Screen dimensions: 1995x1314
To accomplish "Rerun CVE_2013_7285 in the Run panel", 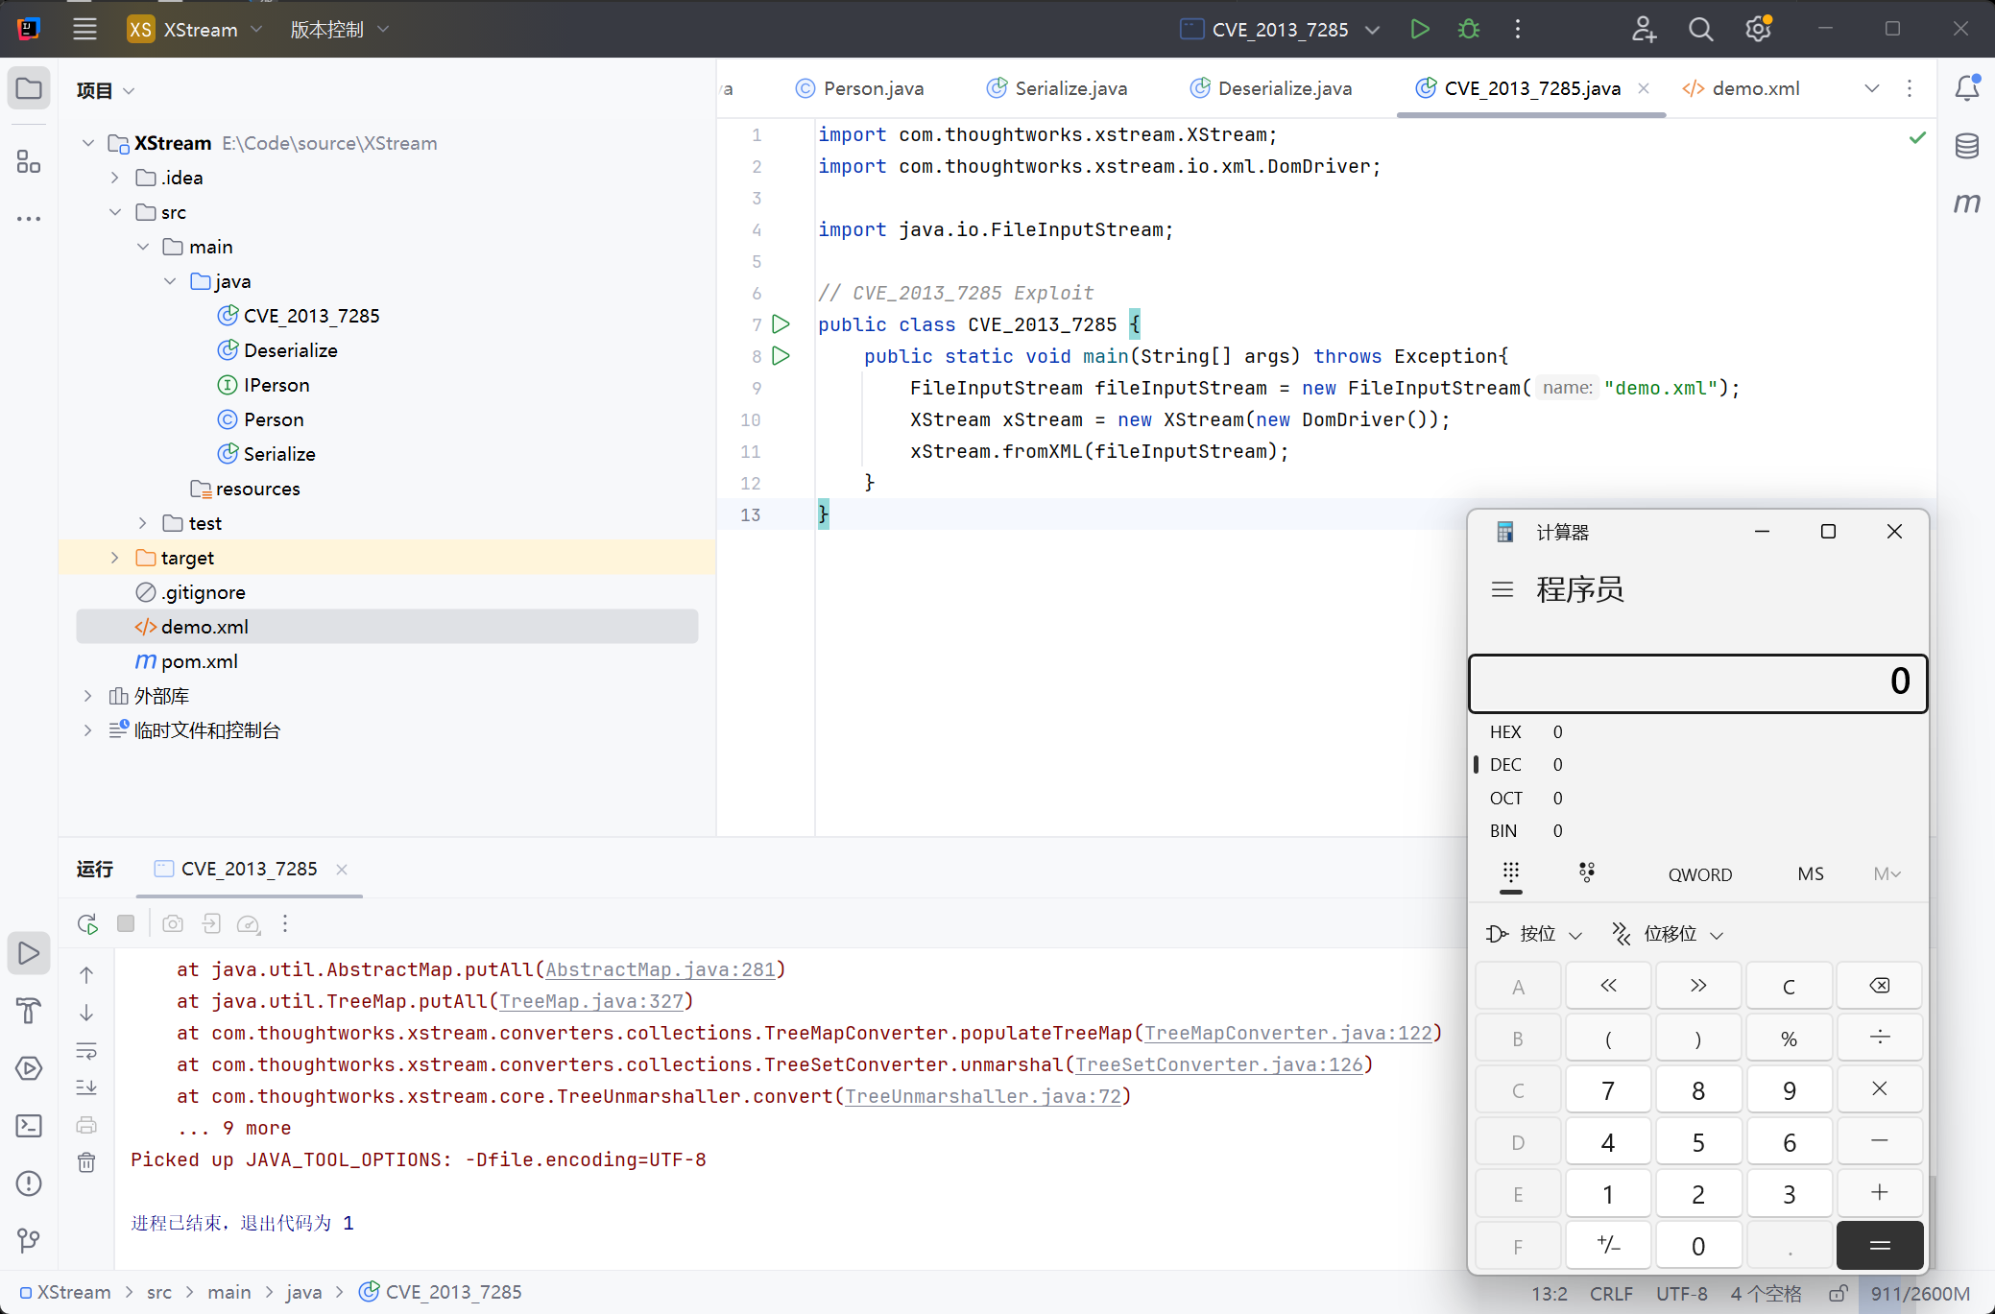I will tap(87, 923).
